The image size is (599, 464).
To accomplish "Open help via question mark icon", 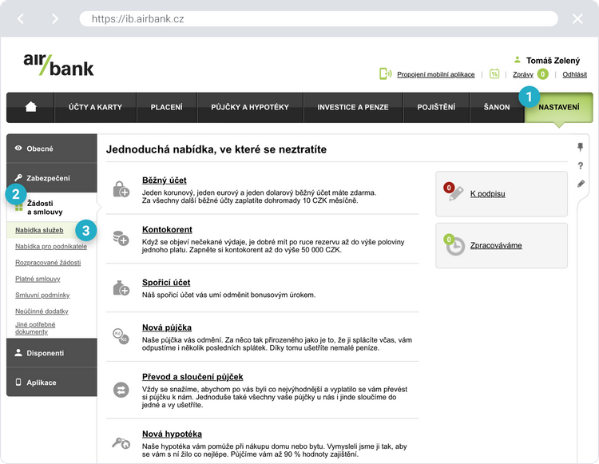I will 581,166.
